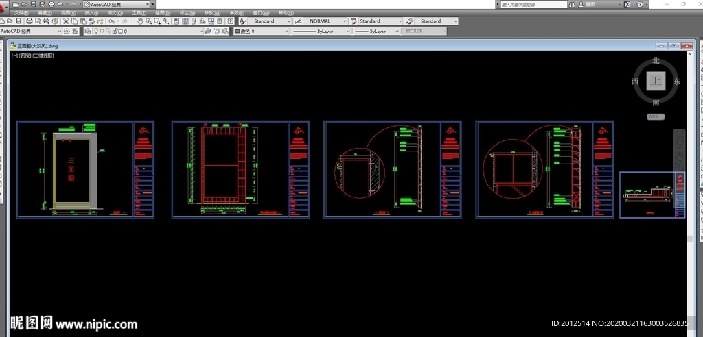The height and width of the screenshot is (337, 703).
Task: Open 绘图(D) menu
Action: [163, 13]
